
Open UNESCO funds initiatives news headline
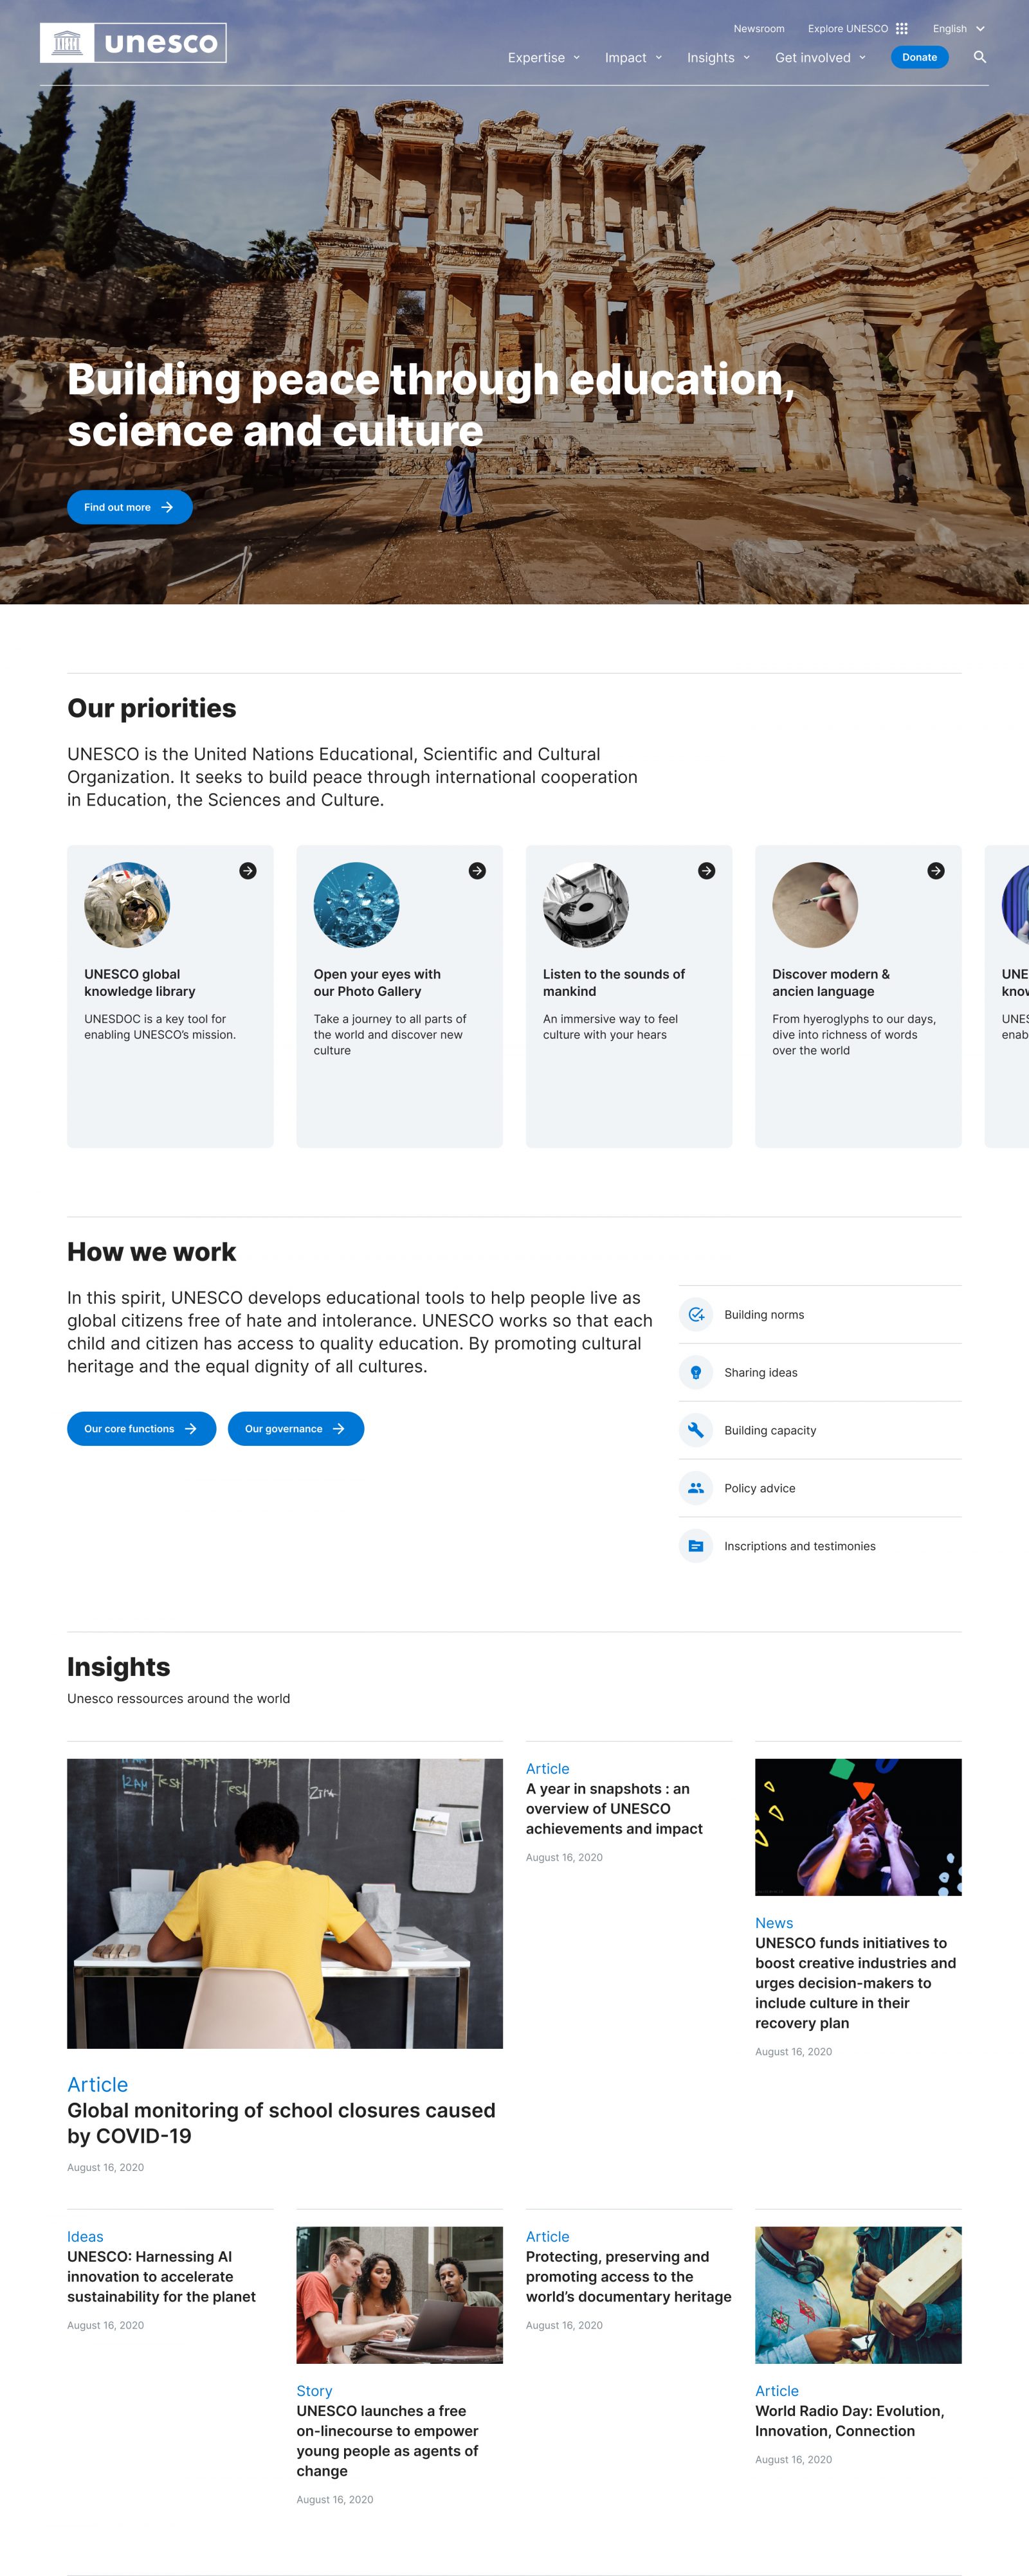coord(856,1982)
